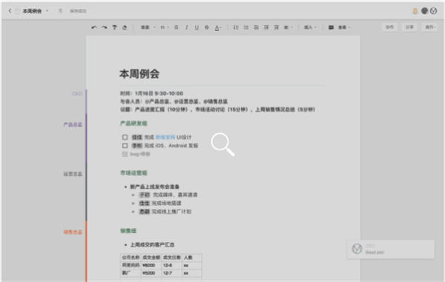This screenshot has height=282, width=445.
Task: Click the 本周例会 document heading
Action: coord(139,74)
